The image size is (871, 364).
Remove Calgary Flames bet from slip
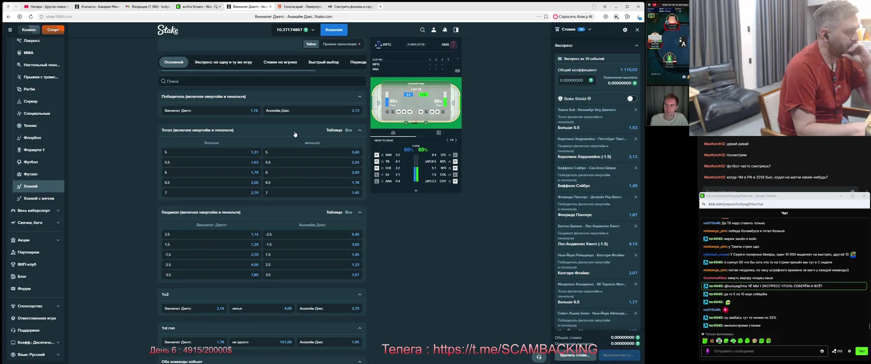pyautogui.click(x=636, y=255)
